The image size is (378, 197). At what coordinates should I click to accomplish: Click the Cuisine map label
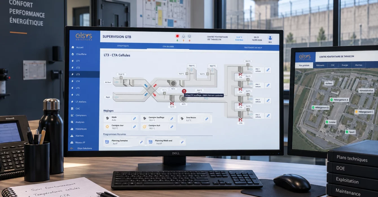click(331, 122)
